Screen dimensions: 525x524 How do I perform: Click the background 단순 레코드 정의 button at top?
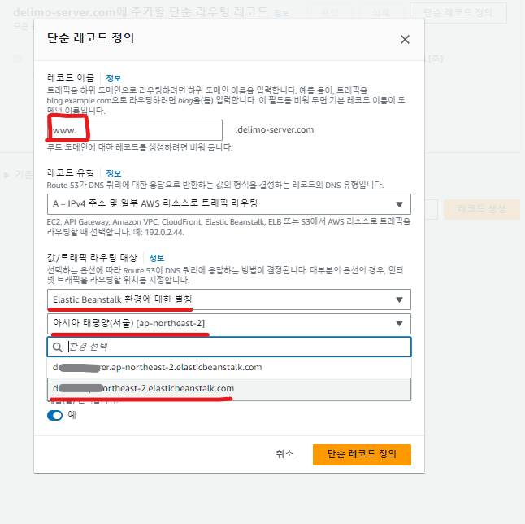click(x=458, y=13)
